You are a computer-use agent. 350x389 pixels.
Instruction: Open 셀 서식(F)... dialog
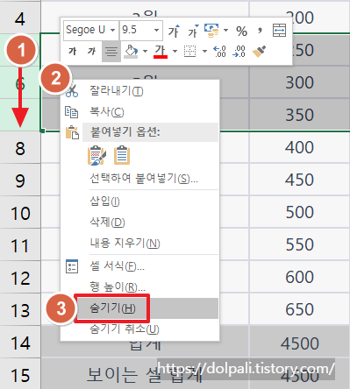[x=139, y=266]
